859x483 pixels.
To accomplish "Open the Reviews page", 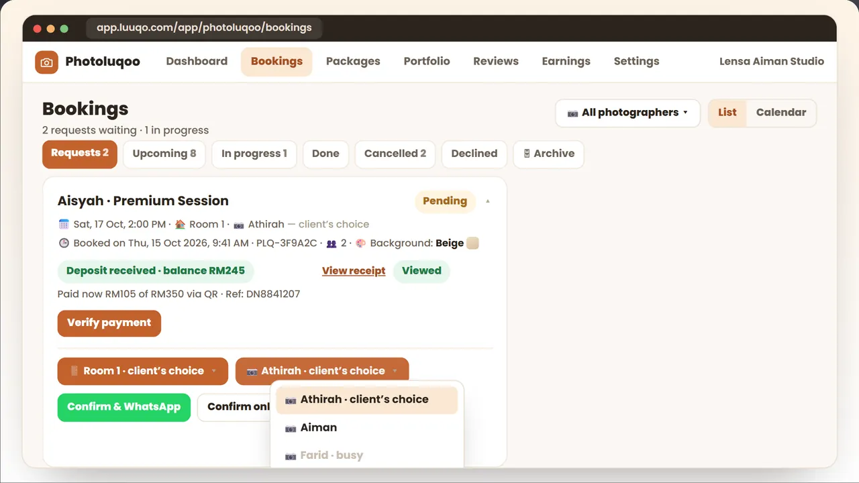I will coord(496,61).
